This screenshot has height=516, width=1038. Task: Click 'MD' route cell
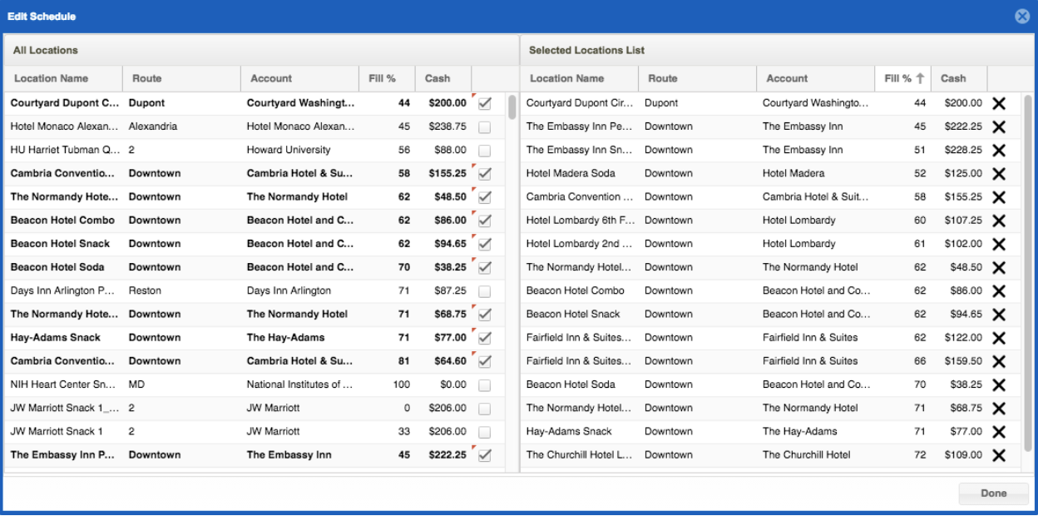click(x=136, y=385)
